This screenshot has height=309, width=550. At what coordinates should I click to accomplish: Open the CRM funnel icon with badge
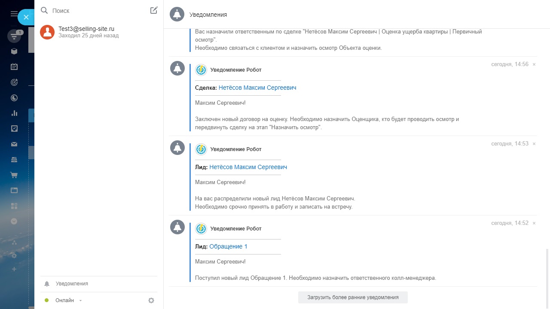pyautogui.click(x=14, y=36)
